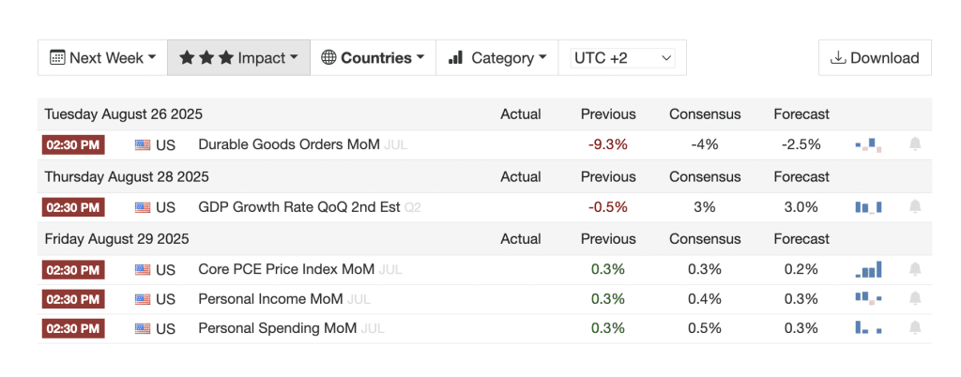Click the US flag on Durable Goods row

[143, 145]
